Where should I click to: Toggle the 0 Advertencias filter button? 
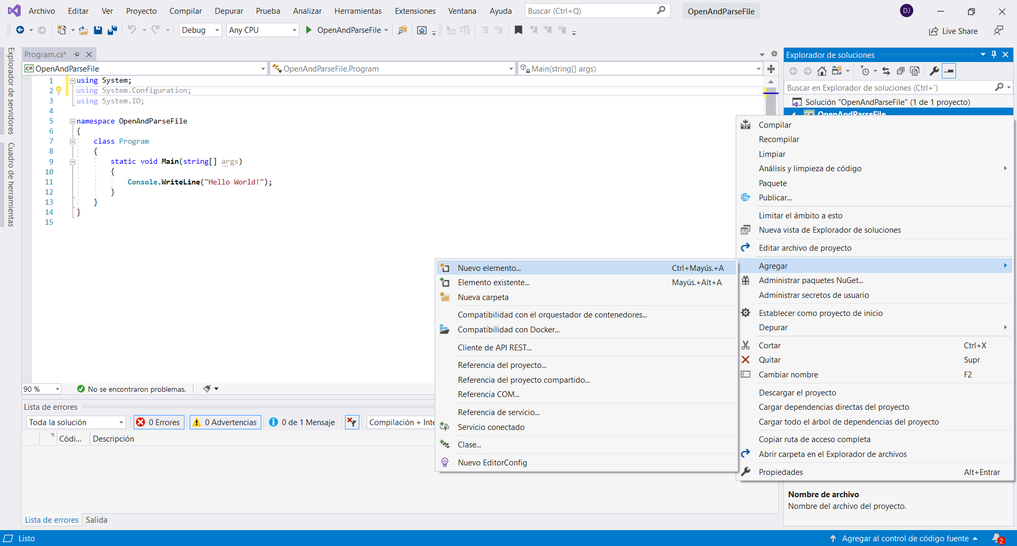point(225,422)
